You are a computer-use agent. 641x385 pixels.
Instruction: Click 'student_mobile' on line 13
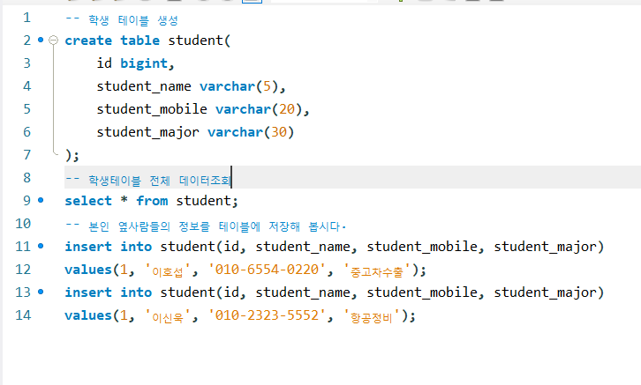(421, 292)
